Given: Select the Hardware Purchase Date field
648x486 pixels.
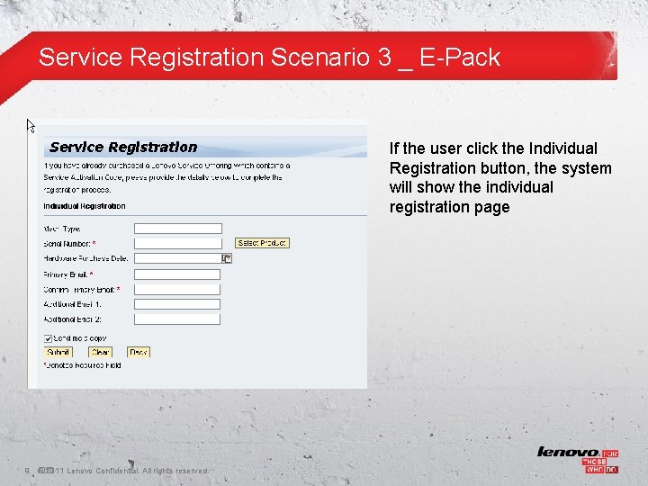Looking at the screenshot, I should (x=178, y=258).
